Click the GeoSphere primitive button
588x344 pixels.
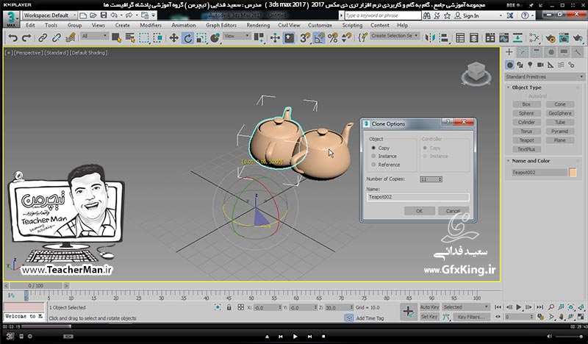(x=560, y=113)
